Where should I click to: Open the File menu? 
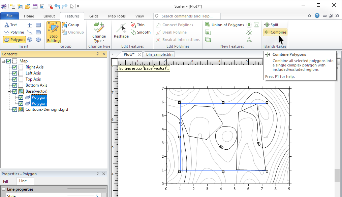click(x=9, y=16)
